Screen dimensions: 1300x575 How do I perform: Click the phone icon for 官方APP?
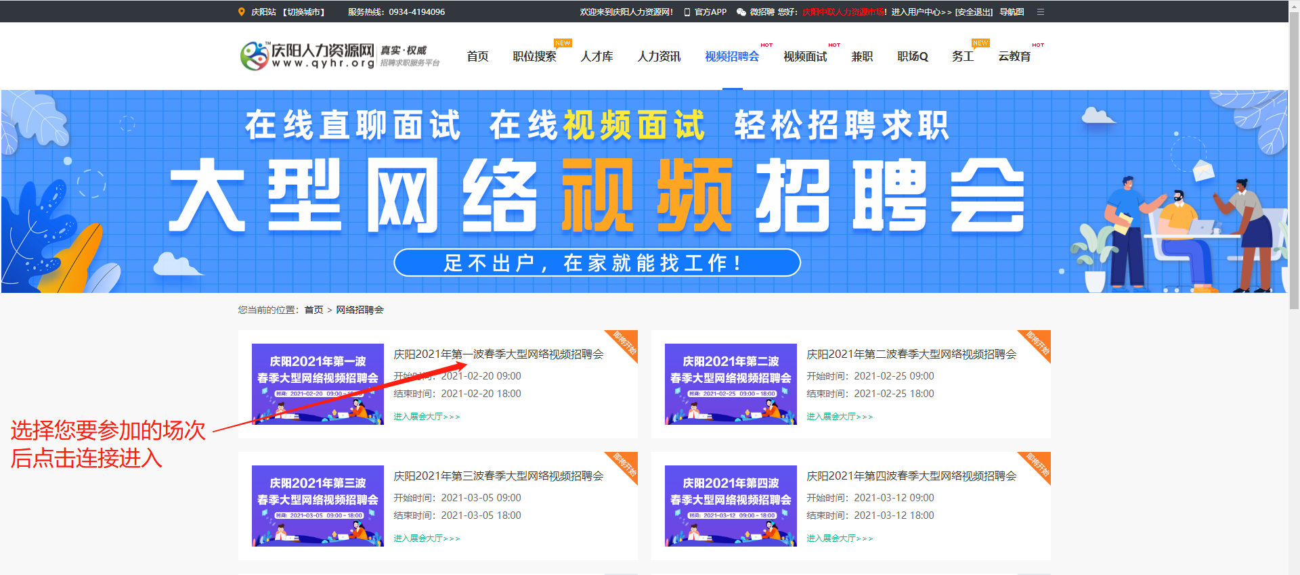click(x=687, y=12)
